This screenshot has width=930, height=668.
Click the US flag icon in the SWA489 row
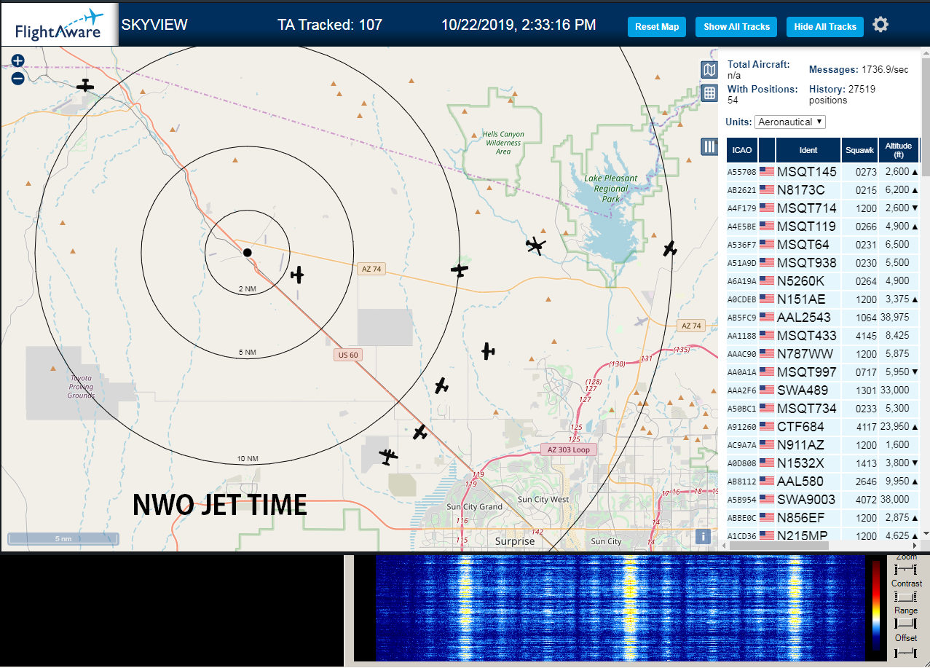pyautogui.click(x=767, y=390)
